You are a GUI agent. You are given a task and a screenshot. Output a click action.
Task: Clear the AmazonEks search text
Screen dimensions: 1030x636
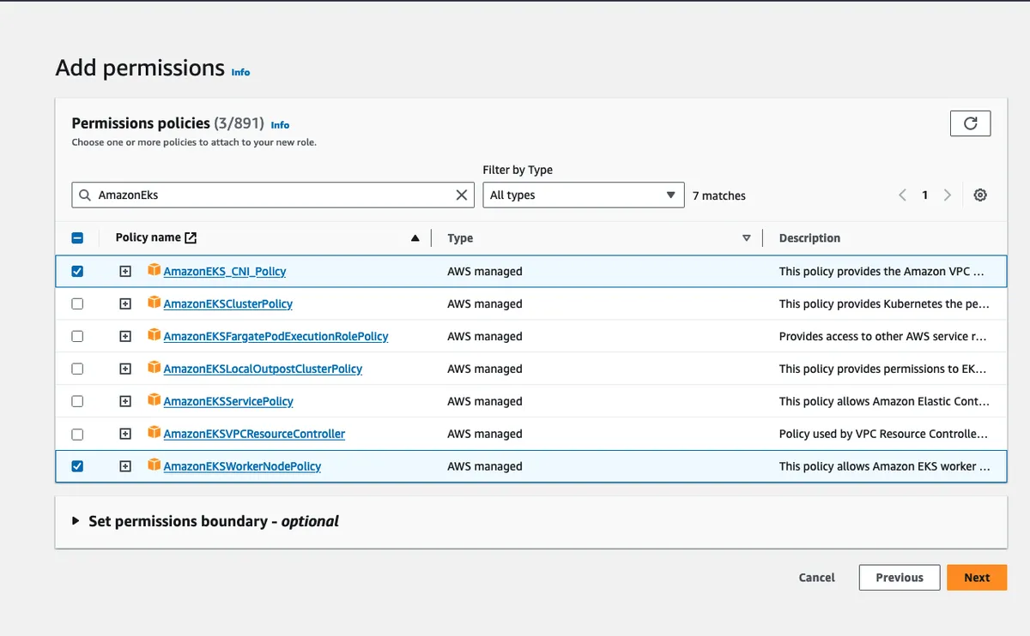(x=462, y=195)
